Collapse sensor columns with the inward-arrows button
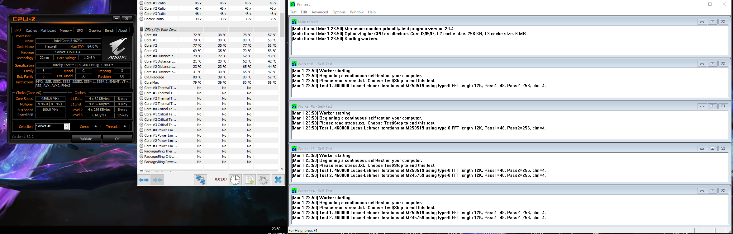 coord(158,180)
